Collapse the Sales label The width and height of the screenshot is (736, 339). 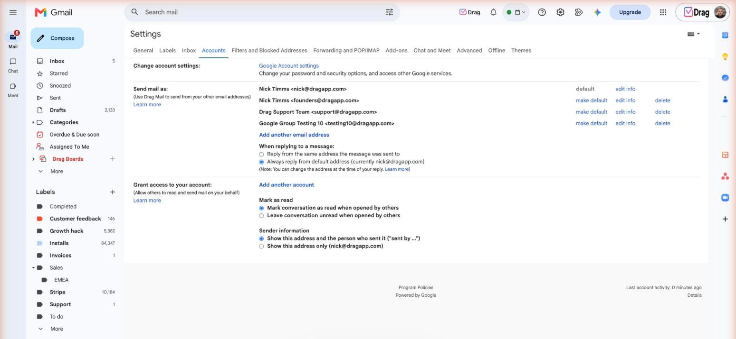point(34,268)
